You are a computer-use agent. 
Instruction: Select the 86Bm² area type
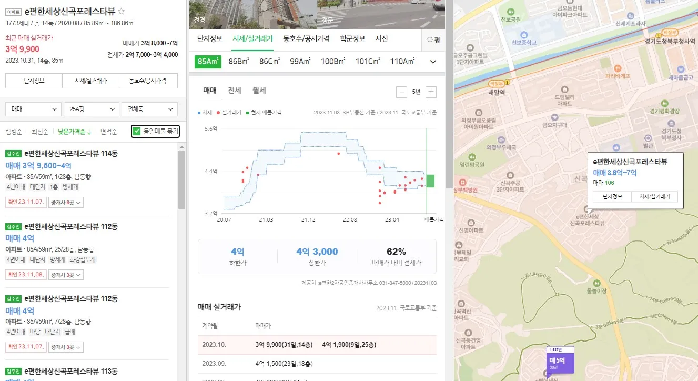(239, 62)
